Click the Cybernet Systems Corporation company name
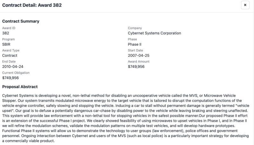The height and width of the screenshot is (145, 254). (x=154, y=33)
